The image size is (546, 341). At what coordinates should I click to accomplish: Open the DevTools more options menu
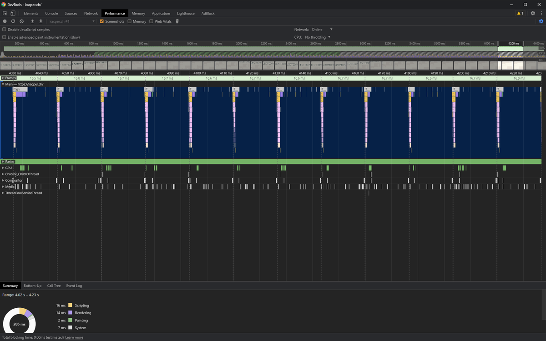point(541,13)
